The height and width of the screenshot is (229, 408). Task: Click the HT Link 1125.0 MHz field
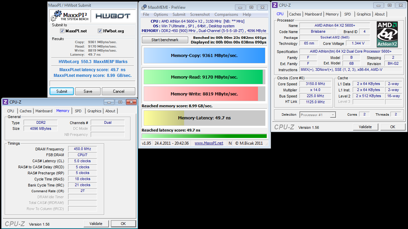[315, 102]
